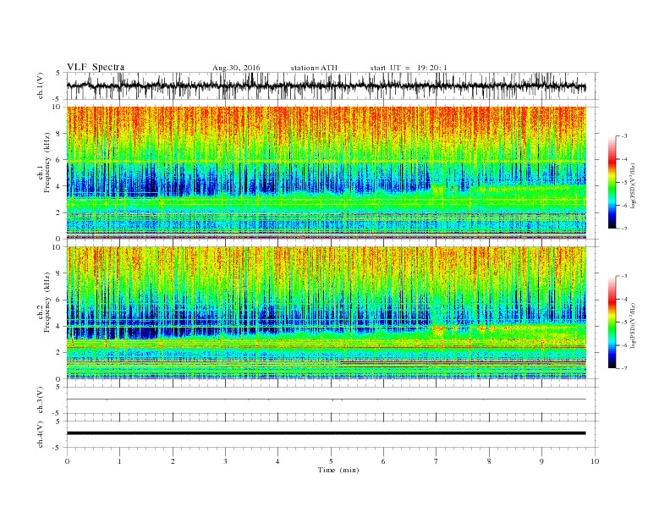This screenshot has height=518, width=670.
Task: Click the 'VLF Spectra' title text
Action: pos(96,67)
